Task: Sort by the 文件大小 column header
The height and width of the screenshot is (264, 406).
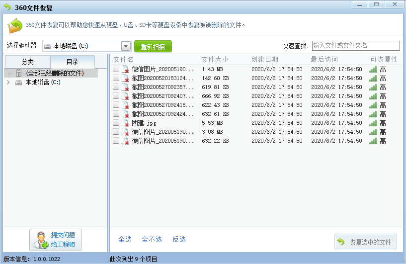Action: click(x=215, y=59)
